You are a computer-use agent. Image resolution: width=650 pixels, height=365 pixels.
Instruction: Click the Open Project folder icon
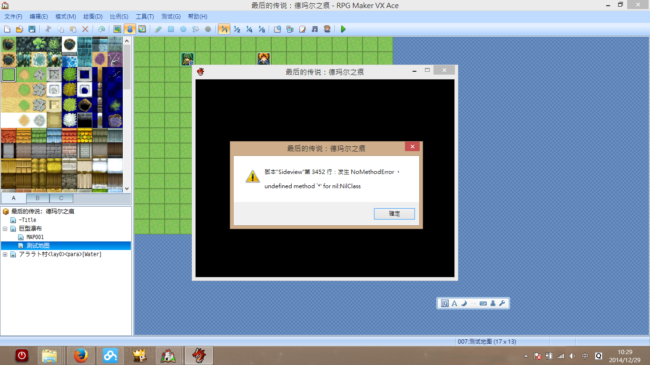point(20,29)
